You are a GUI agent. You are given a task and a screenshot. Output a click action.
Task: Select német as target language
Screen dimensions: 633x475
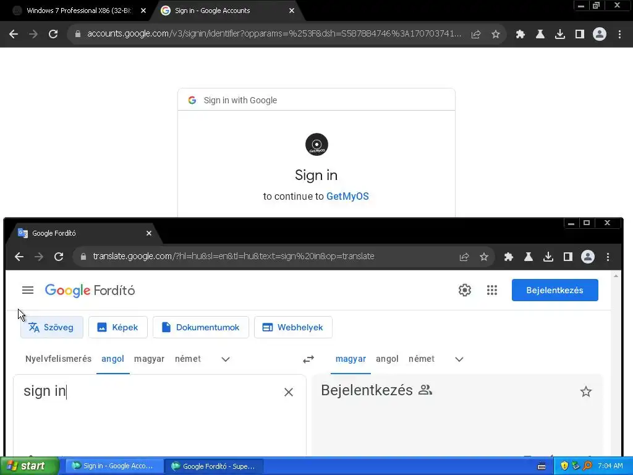point(422,359)
